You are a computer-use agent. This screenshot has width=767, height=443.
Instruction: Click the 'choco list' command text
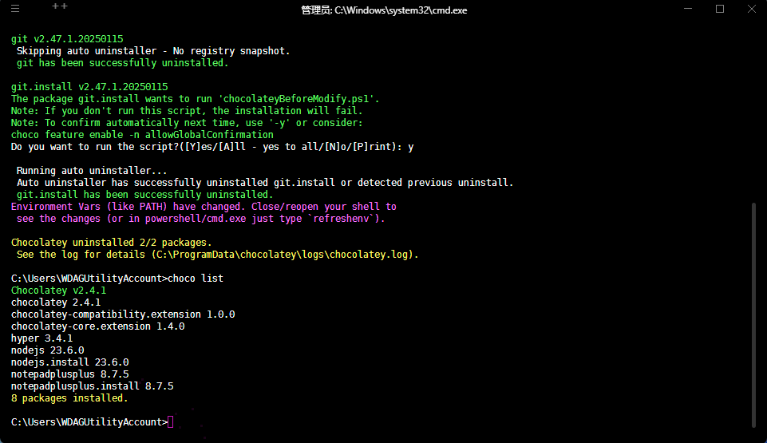pyautogui.click(x=196, y=279)
